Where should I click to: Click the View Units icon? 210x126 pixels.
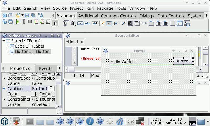coord(4,22)
